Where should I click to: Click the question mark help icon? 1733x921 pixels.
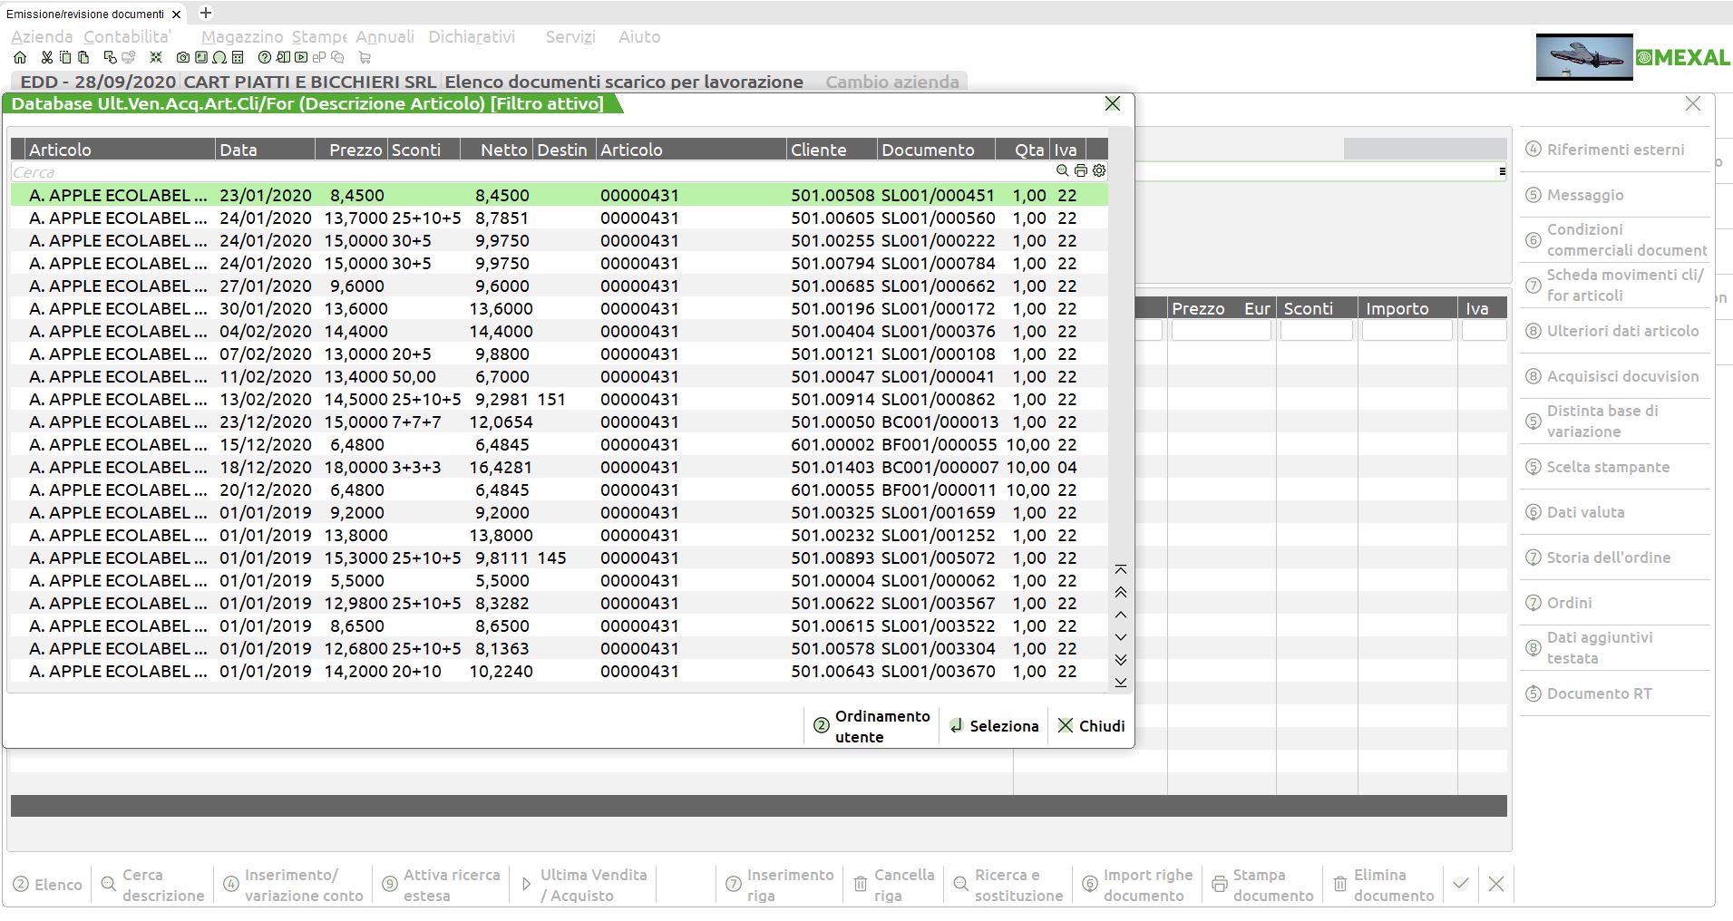265,57
